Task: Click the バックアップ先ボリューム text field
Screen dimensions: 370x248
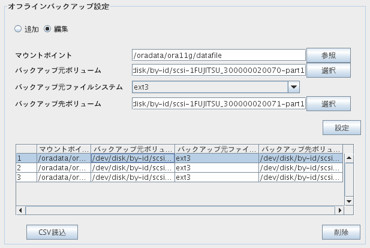Action: click(x=219, y=103)
